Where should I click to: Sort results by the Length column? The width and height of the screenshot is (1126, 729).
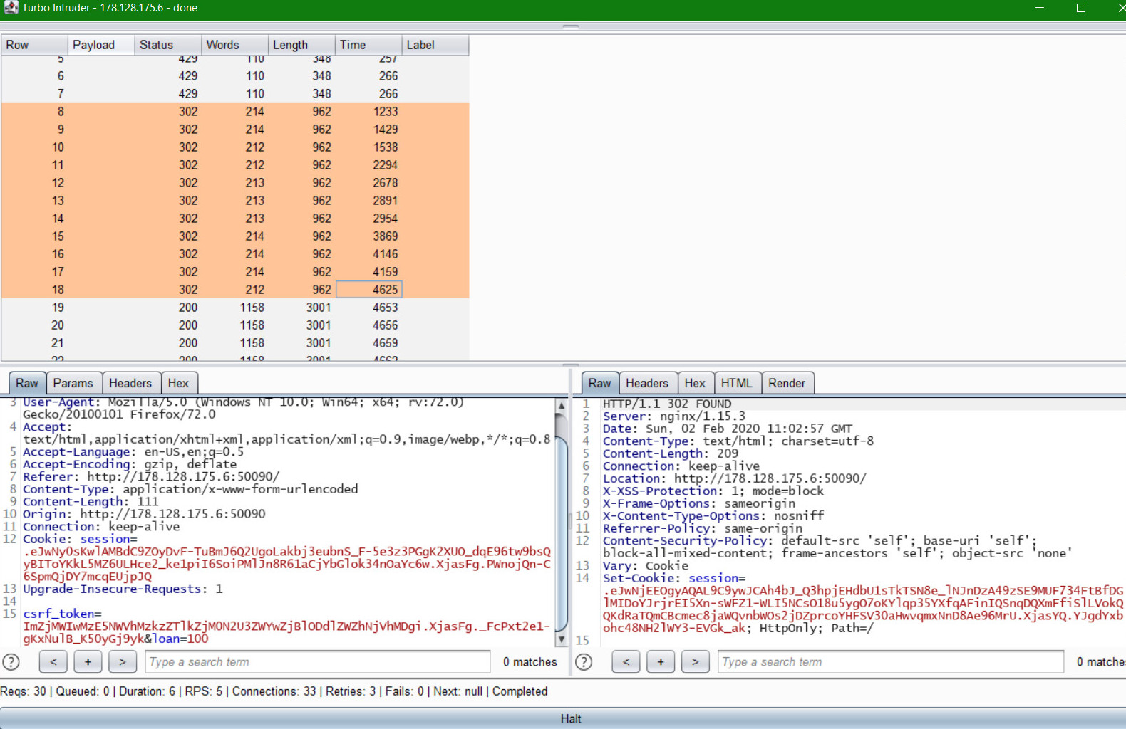pyautogui.click(x=301, y=45)
